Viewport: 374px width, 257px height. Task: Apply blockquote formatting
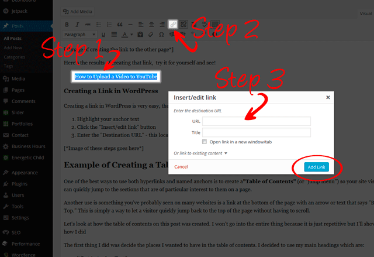click(120, 25)
